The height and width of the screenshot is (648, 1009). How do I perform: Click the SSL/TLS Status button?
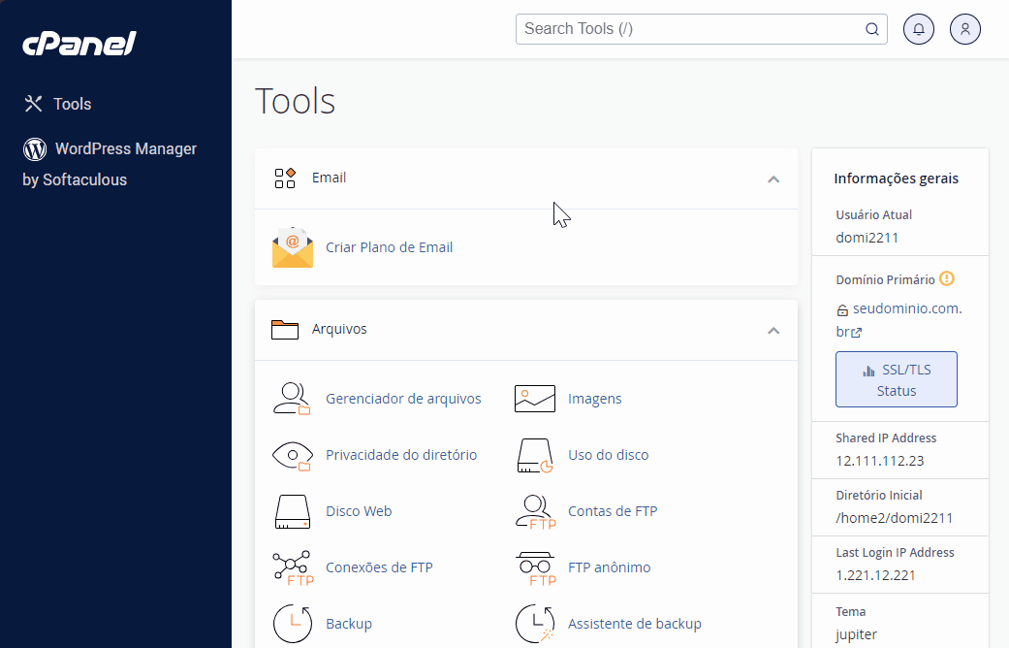(897, 379)
